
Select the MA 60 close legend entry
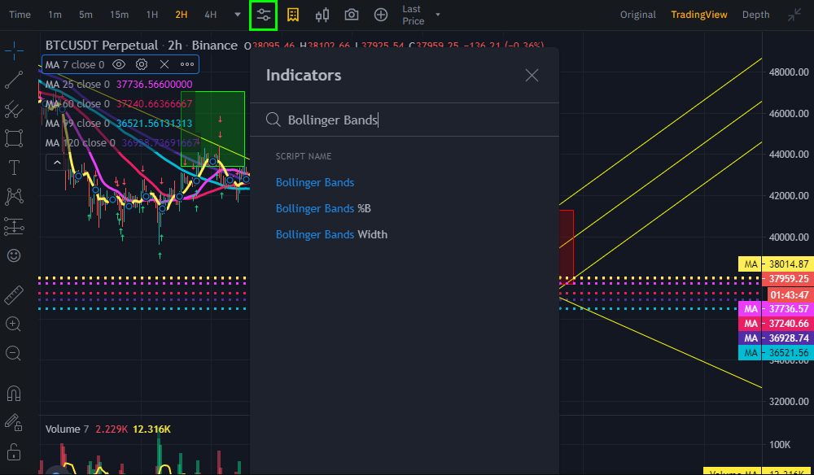(x=77, y=104)
